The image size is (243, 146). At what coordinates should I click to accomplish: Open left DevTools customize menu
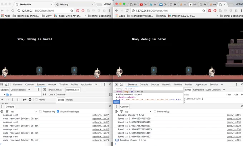pos(105,84)
